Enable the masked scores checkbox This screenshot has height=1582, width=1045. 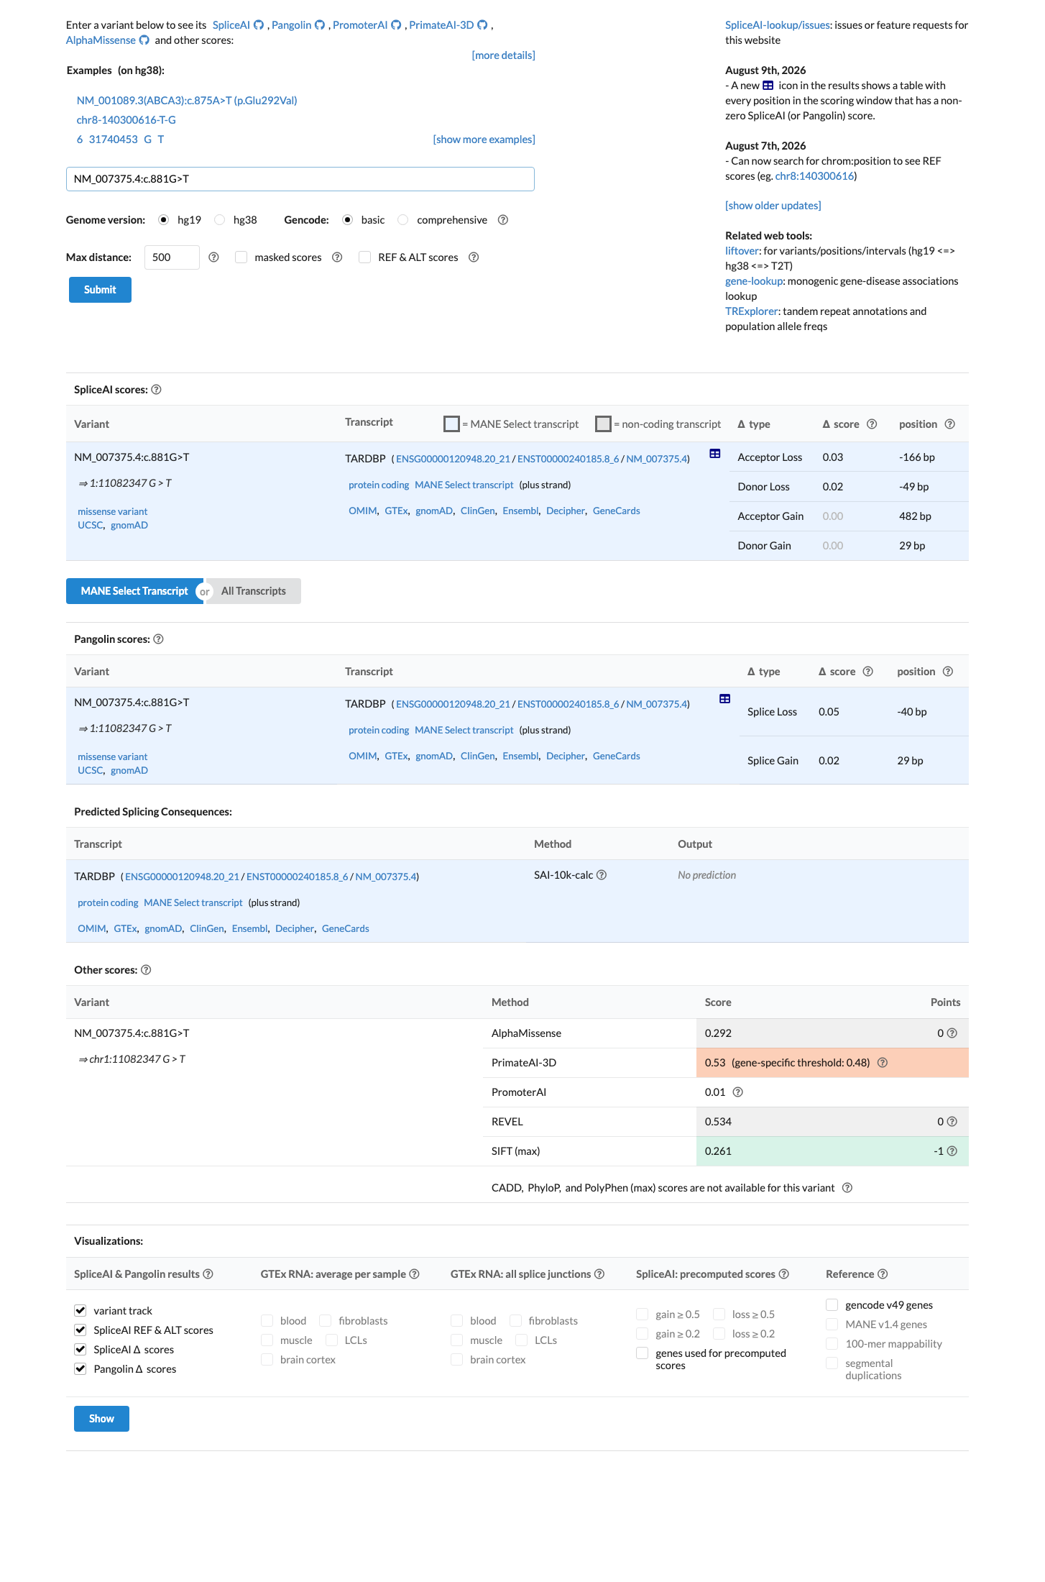click(x=241, y=257)
